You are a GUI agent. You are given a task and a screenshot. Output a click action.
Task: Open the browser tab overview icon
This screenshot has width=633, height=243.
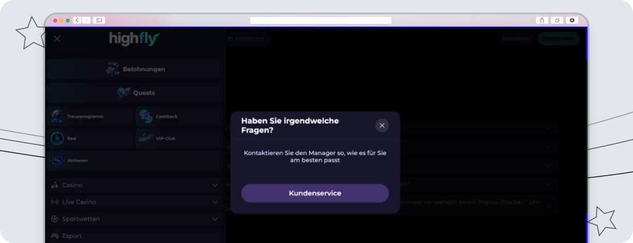[x=557, y=20]
